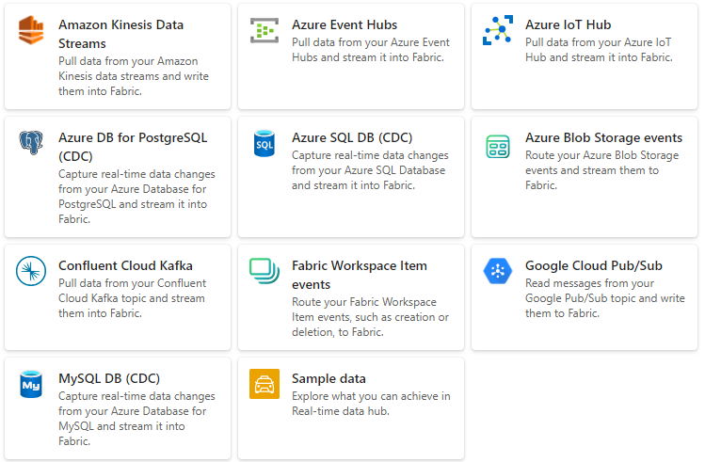Click the Azure IoT Hub description text
Image resolution: width=705 pixels, height=462 pixels.
[599, 50]
